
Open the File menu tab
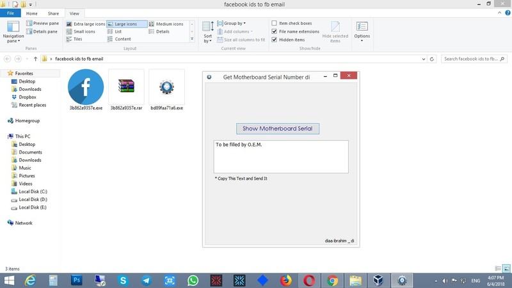tap(11, 13)
